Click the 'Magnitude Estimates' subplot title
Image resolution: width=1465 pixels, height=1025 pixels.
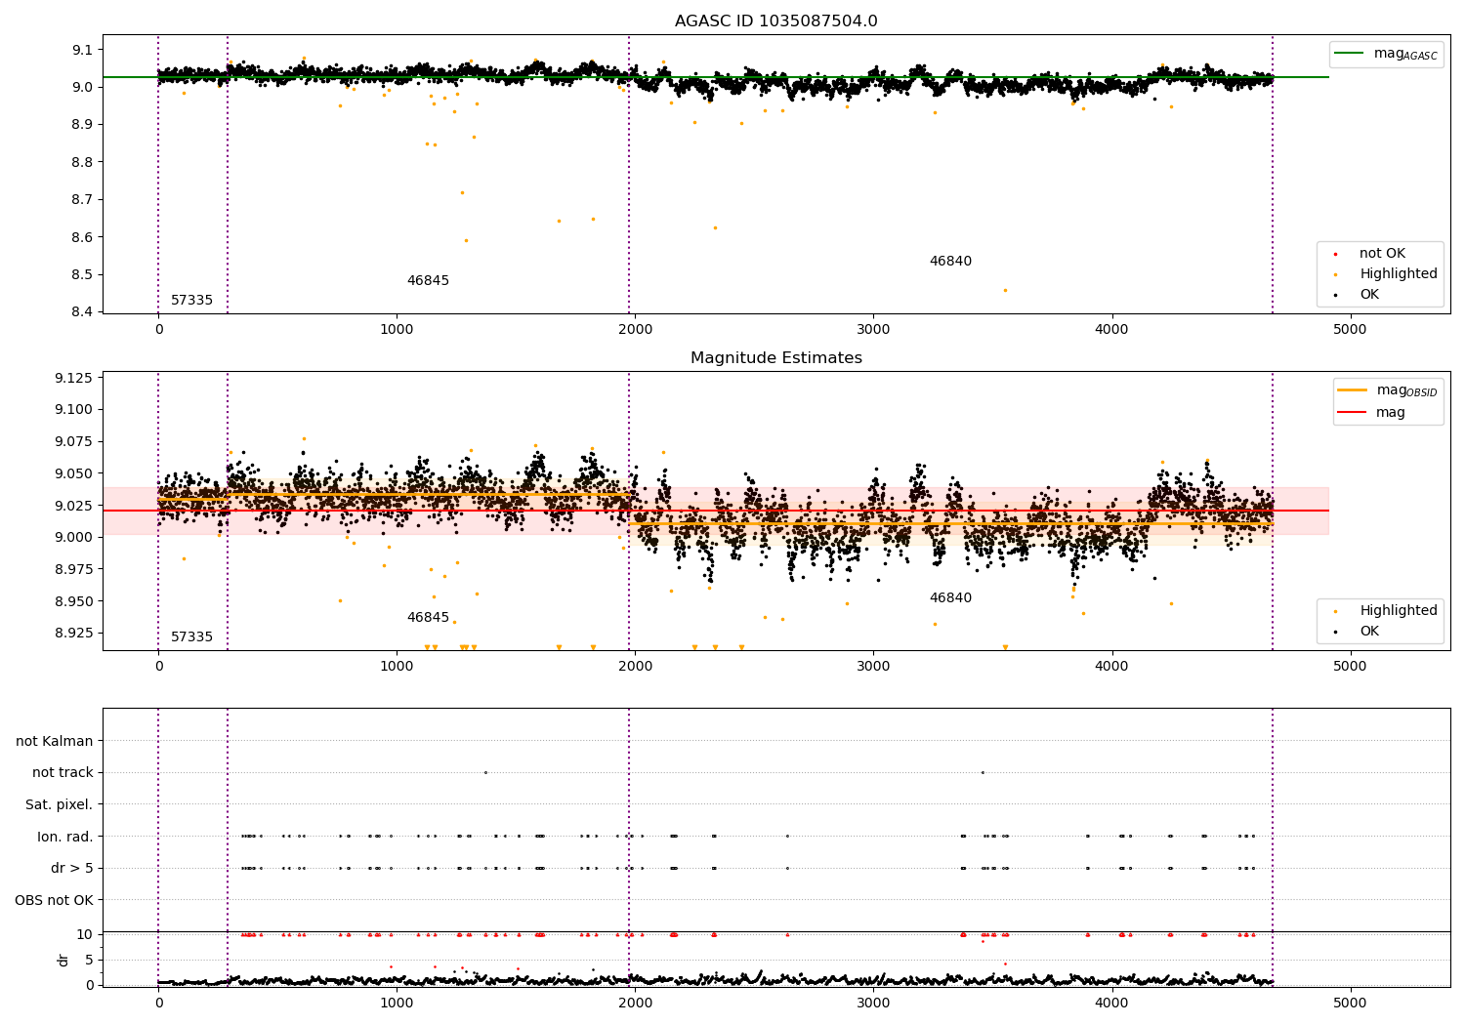point(775,358)
